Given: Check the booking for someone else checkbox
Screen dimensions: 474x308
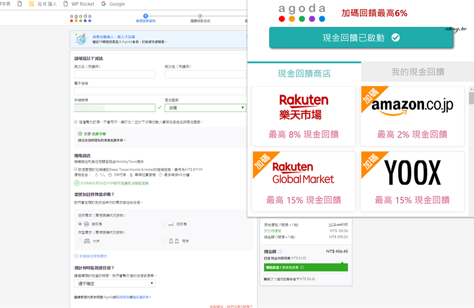Looking at the screenshot, I should point(76,122).
